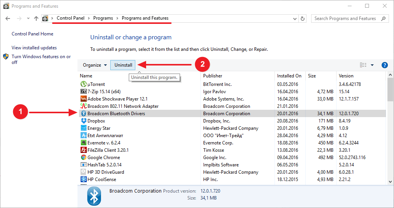Select FileZilla Client 3.20.1 entry
The height and width of the screenshot is (208, 394).
(108, 150)
